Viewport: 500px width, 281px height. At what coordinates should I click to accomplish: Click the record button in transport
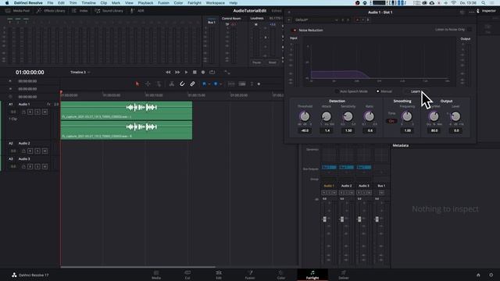(x=203, y=73)
